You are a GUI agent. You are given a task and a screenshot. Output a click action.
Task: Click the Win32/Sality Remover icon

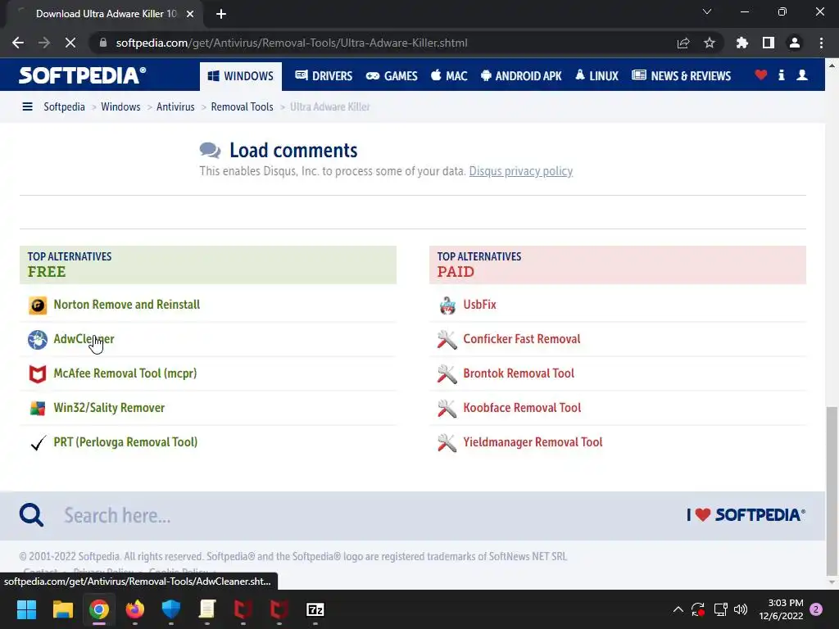(x=38, y=408)
